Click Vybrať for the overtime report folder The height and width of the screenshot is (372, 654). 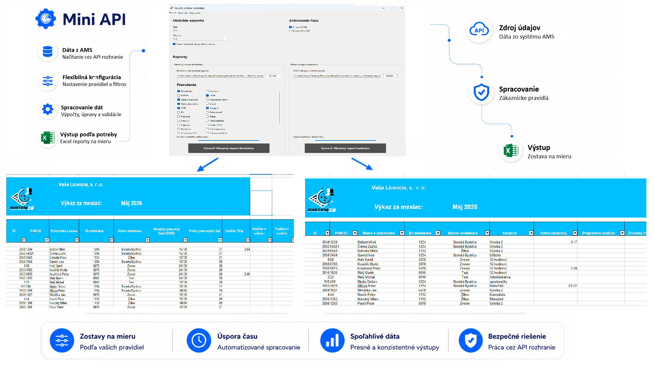click(390, 76)
